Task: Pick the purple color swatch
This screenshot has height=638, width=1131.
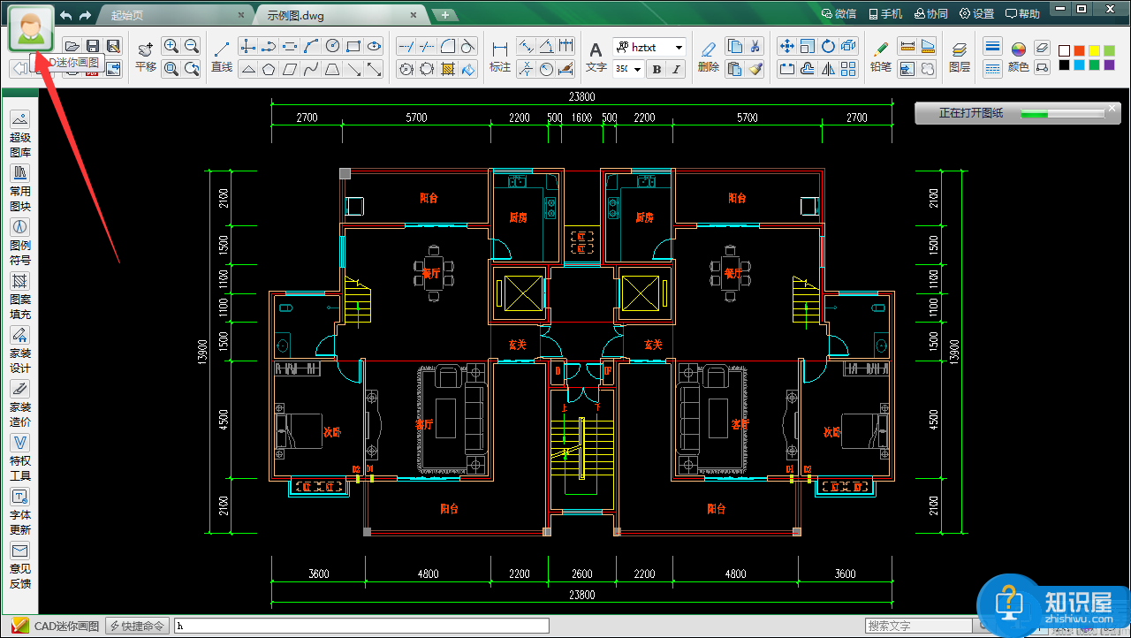Action: coord(1109,65)
